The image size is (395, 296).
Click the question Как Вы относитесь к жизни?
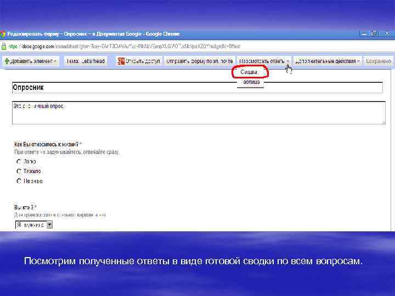pos(46,145)
